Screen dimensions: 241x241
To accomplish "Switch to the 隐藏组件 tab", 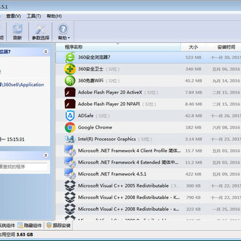I will tap(30, 226).
